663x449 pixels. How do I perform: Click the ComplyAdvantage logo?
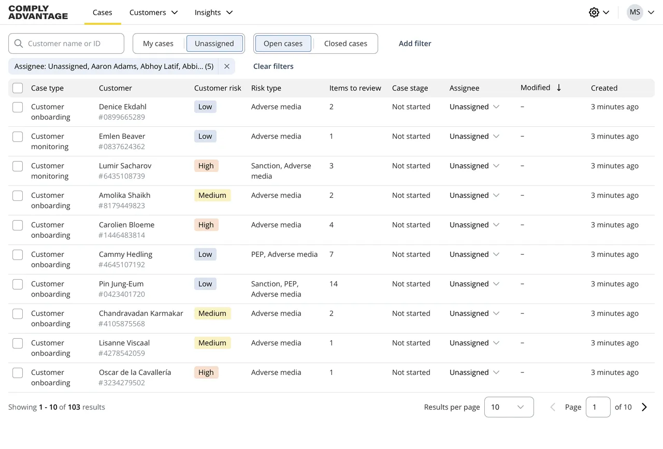(37, 12)
